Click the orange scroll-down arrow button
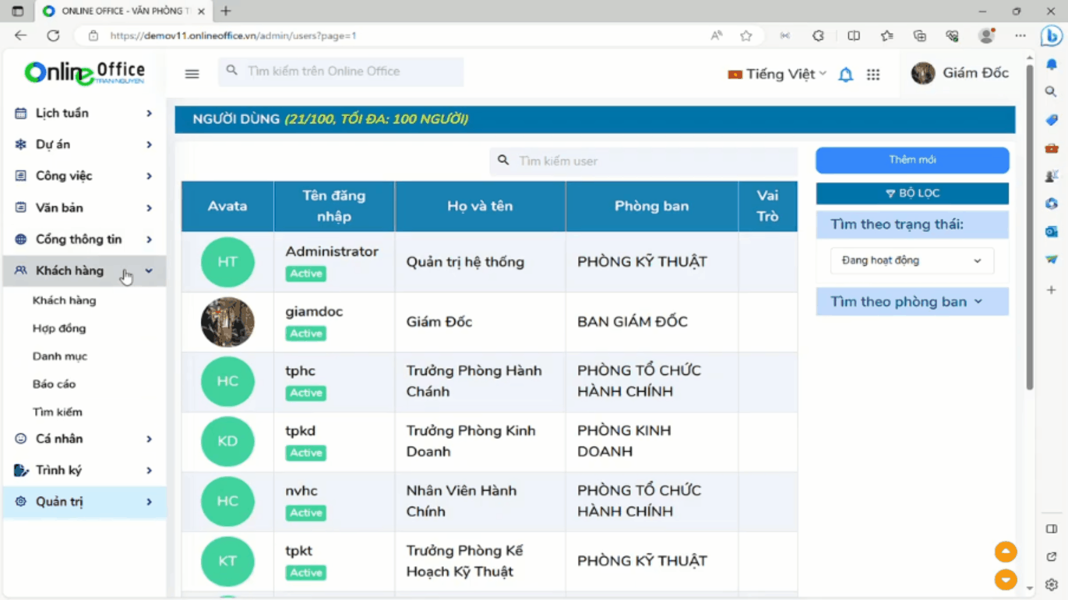The height and width of the screenshot is (600, 1068). pyautogui.click(x=1005, y=579)
